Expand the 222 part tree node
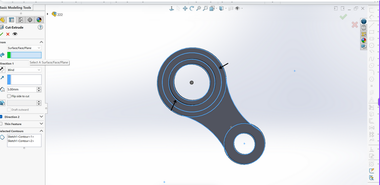Viewport: 380px width, 185px height. point(48,14)
